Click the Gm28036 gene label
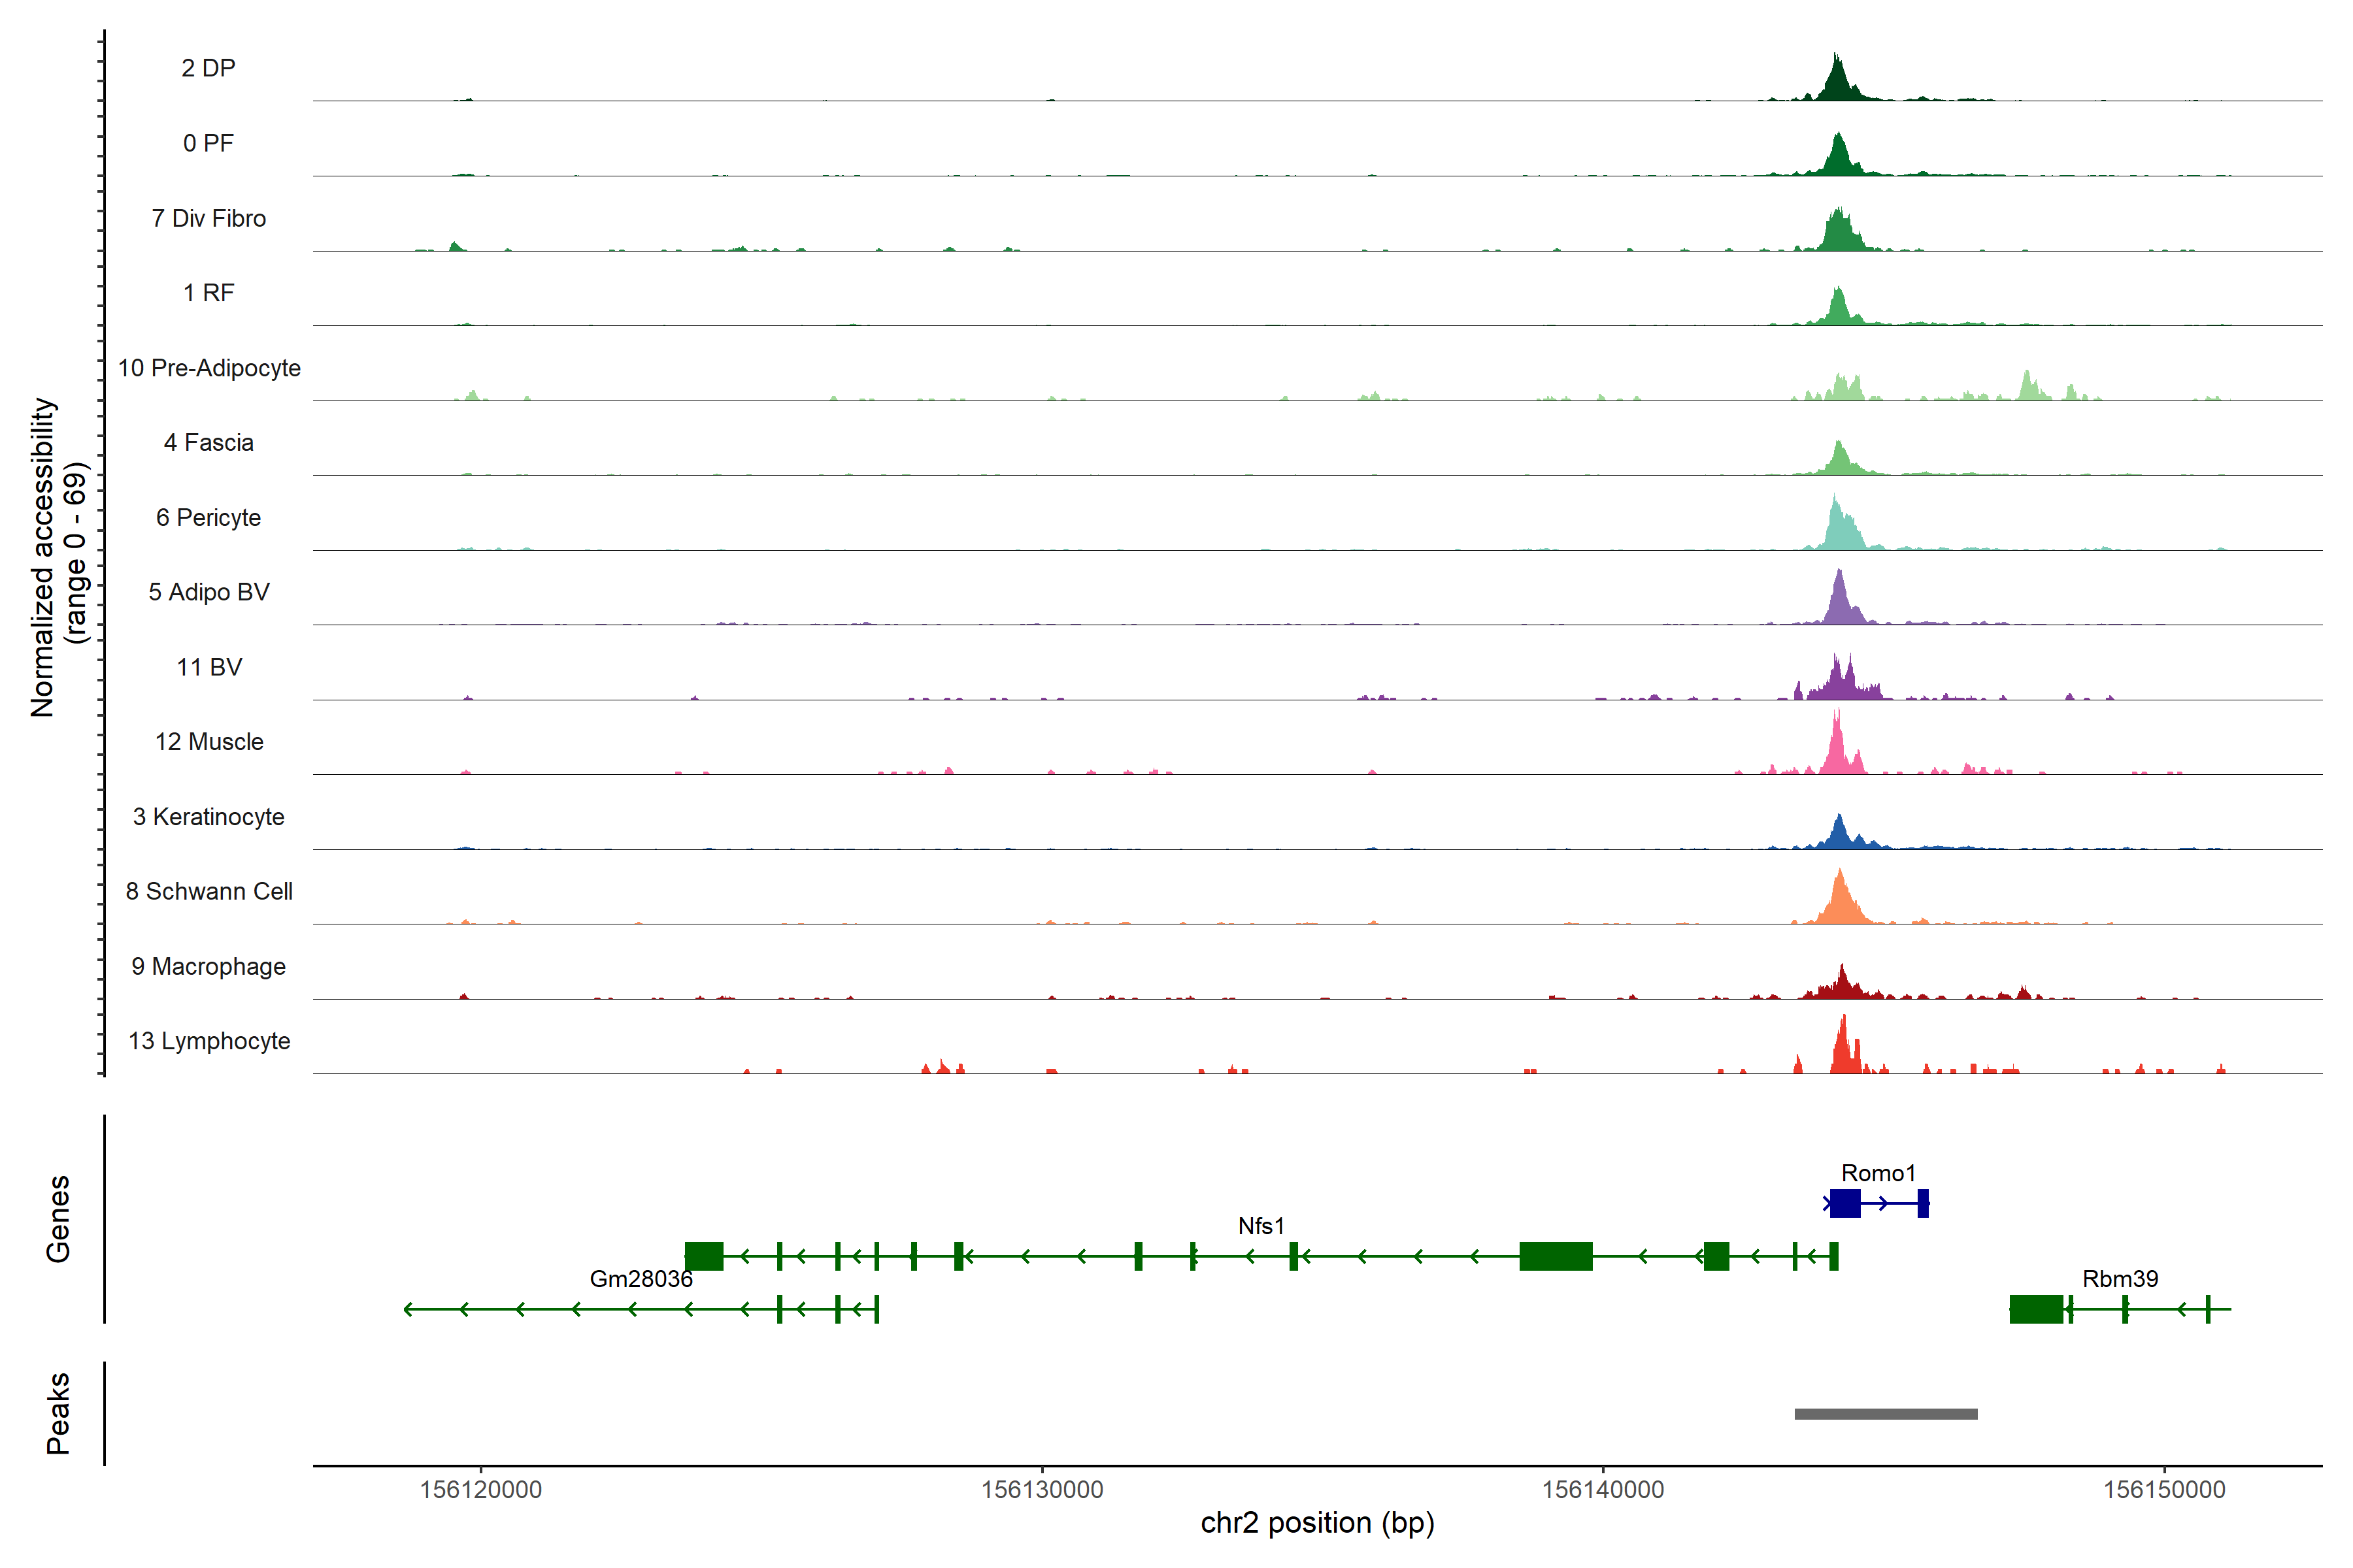Image resolution: width=2353 pixels, height=1568 pixels. coord(641,1278)
